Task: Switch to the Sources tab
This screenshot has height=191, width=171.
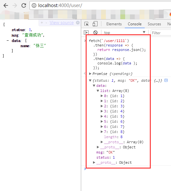Action: click(x=154, y=24)
